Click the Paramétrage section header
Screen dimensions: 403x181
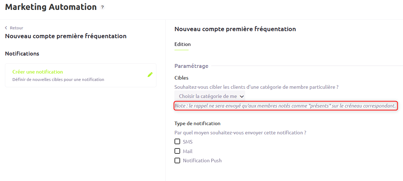191,66
